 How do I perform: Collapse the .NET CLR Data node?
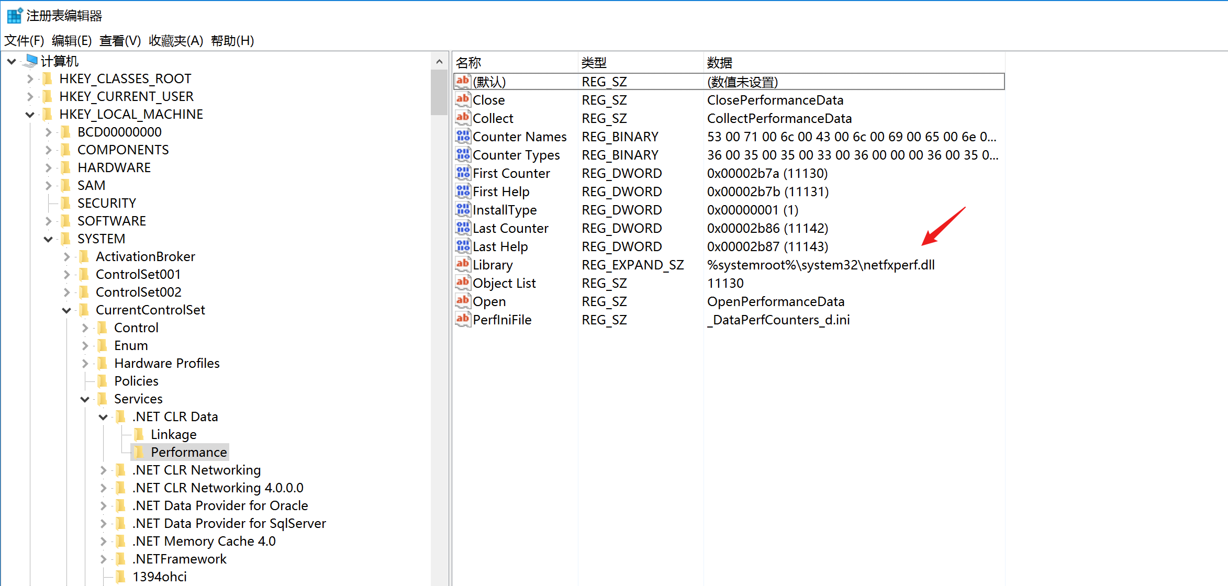103,417
